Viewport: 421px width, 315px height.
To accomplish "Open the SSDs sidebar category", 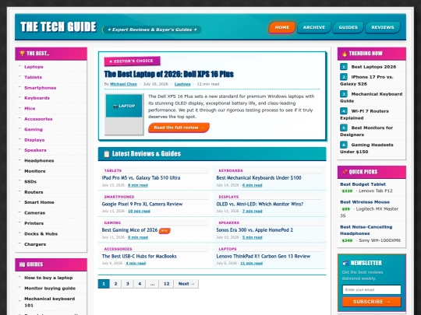I will click(30, 181).
